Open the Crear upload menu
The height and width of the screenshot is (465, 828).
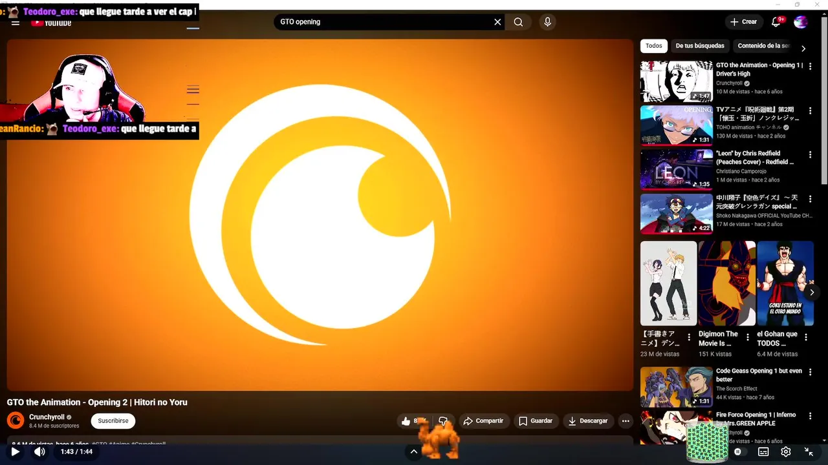pyautogui.click(x=744, y=22)
